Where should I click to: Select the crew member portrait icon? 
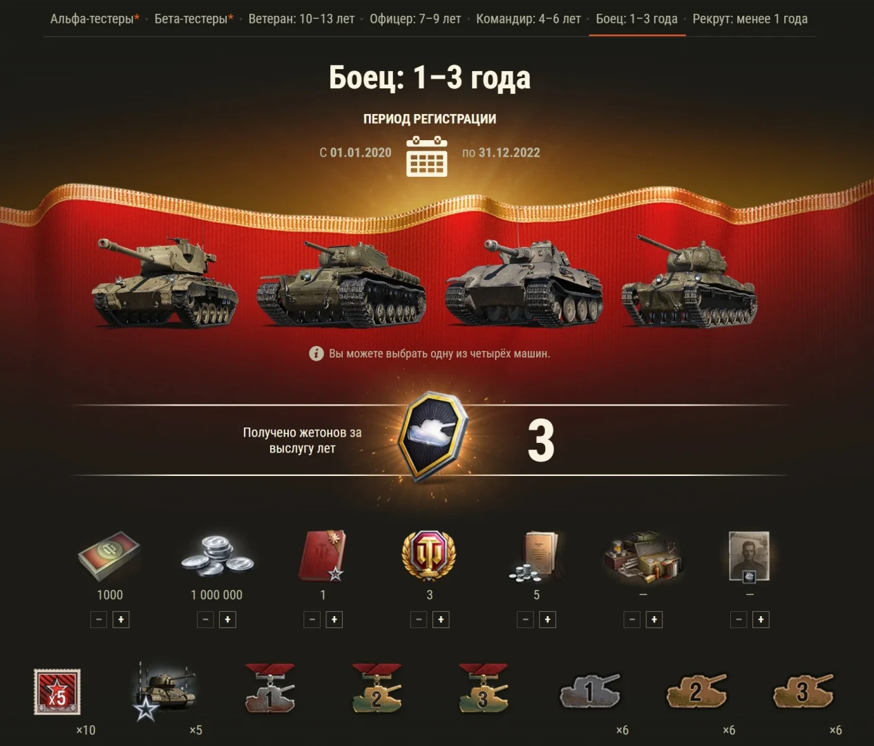pos(750,556)
